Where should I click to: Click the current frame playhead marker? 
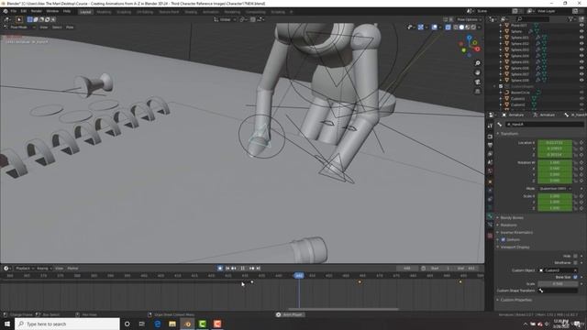(299, 276)
